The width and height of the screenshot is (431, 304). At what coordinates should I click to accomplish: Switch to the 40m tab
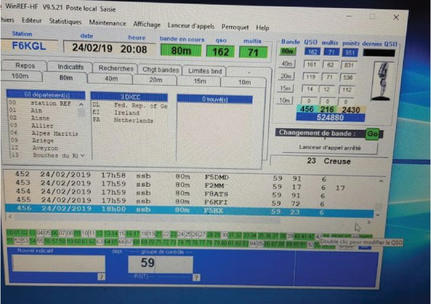tap(111, 78)
